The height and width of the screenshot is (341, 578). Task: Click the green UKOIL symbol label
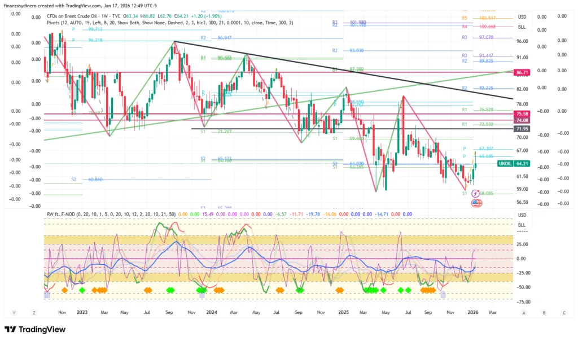505,164
